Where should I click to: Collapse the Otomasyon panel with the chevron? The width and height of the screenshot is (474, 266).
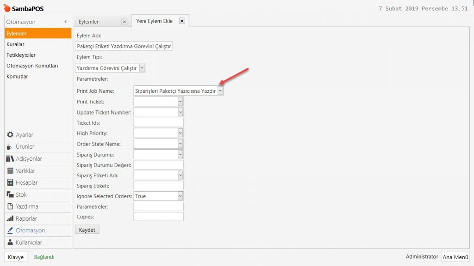coord(66,22)
